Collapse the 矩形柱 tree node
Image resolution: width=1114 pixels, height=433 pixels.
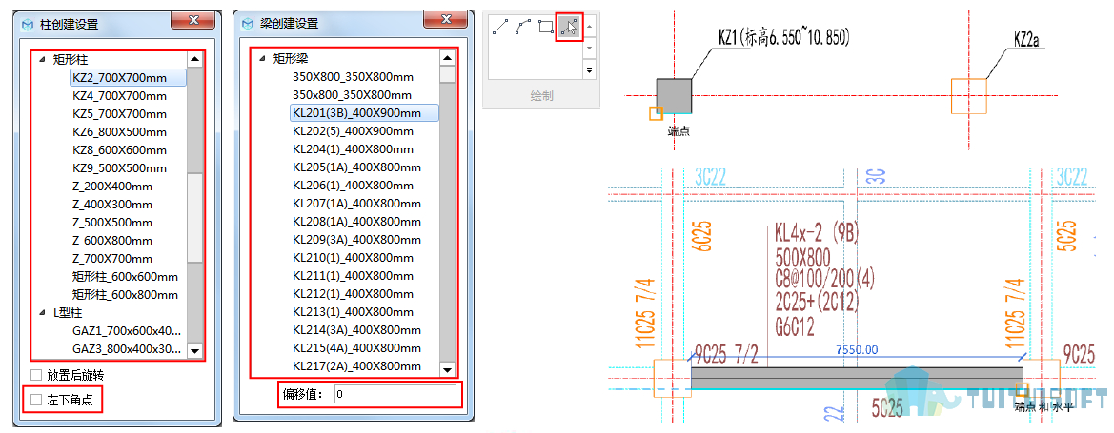pos(43,60)
